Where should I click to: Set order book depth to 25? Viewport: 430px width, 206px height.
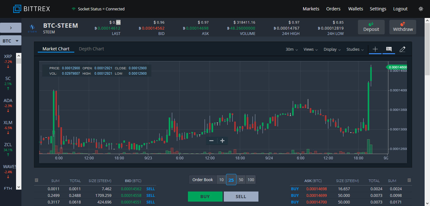(x=231, y=180)
